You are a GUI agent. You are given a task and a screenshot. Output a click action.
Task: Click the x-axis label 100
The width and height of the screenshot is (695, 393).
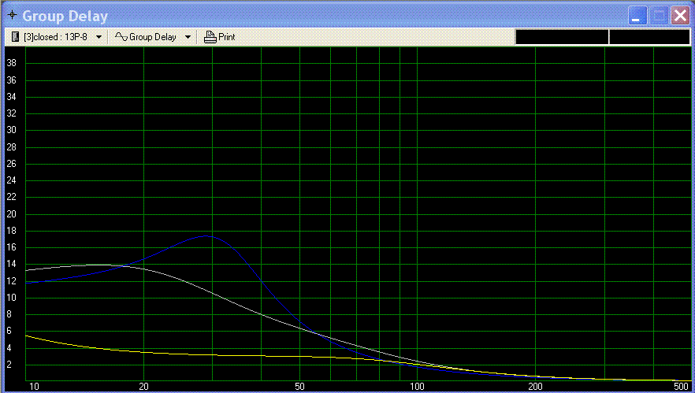tap(417, 387)
